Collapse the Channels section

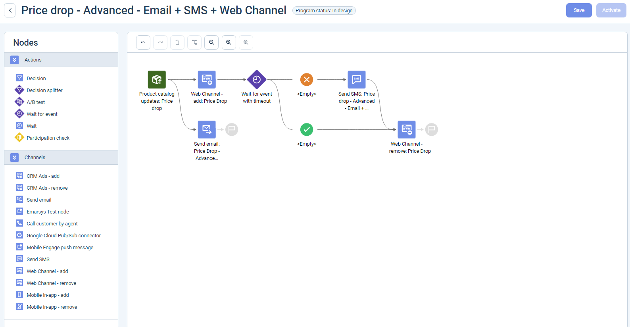(x=15, y=158)
